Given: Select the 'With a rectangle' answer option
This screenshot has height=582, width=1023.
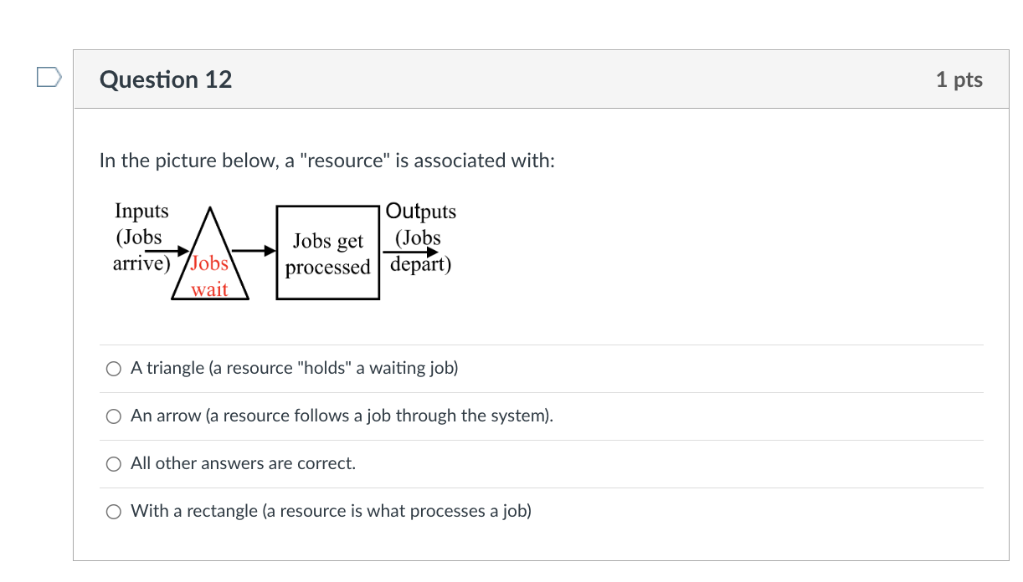Looking at the screenshot, I should 331,511.
